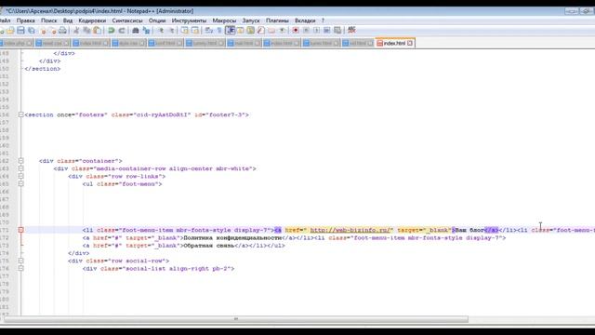595x335 pixels.
Task: Zoom out using the toolbar Zoom Out icon
Action: tap(171, 31)
